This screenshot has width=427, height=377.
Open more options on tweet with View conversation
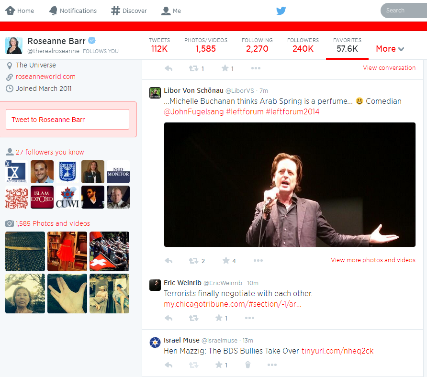[x=256, y=68]
